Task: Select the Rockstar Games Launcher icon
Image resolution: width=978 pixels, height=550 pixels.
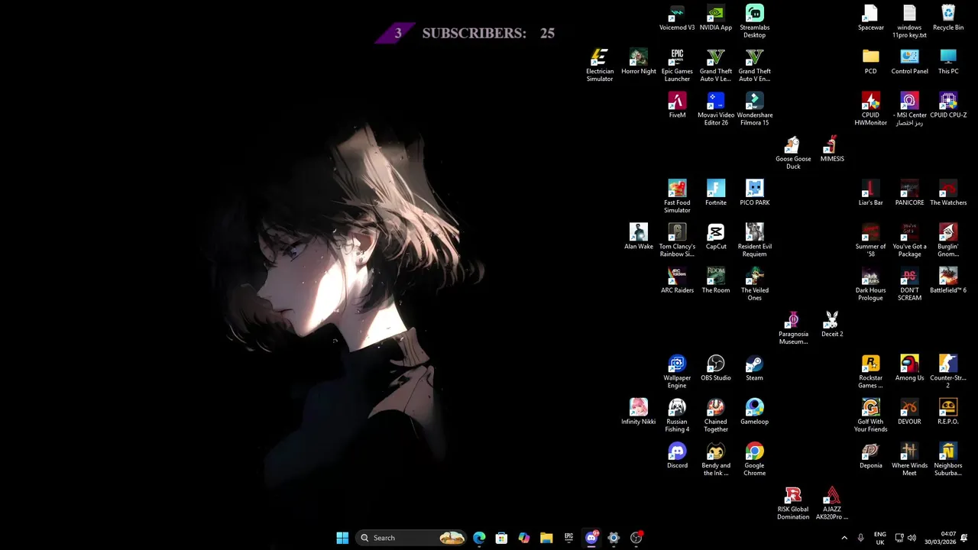Action: 870,372
